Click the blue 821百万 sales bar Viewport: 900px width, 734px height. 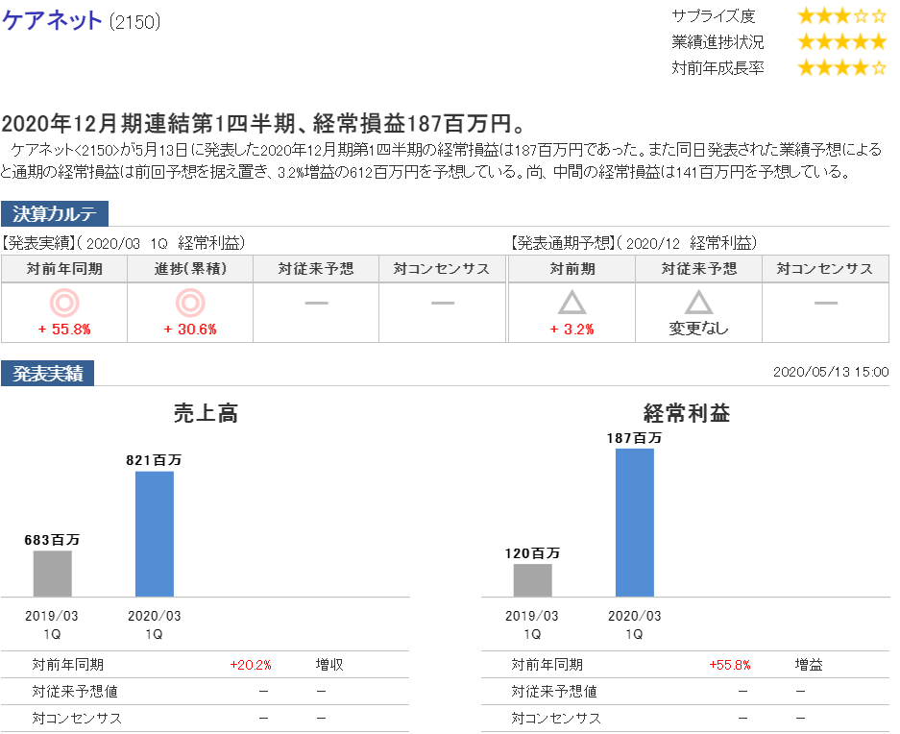[155, 534]
